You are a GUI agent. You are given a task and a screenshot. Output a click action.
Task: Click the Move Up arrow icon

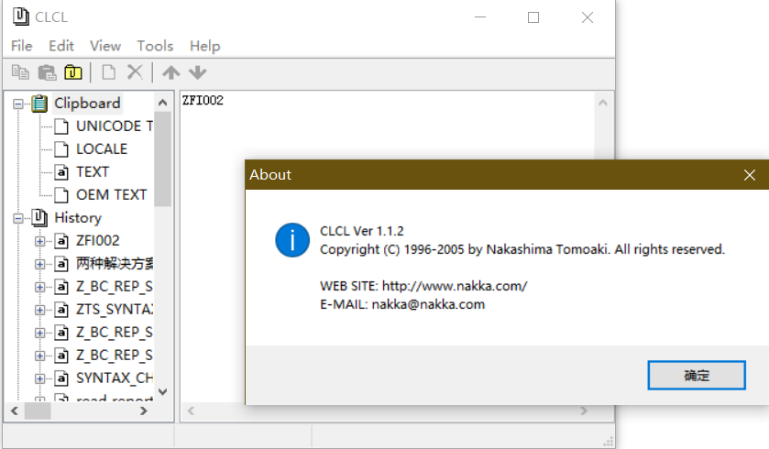[x=171, y=72]
